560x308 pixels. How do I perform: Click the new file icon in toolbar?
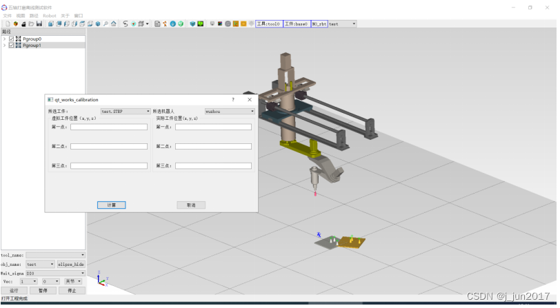tap(8, 23)
